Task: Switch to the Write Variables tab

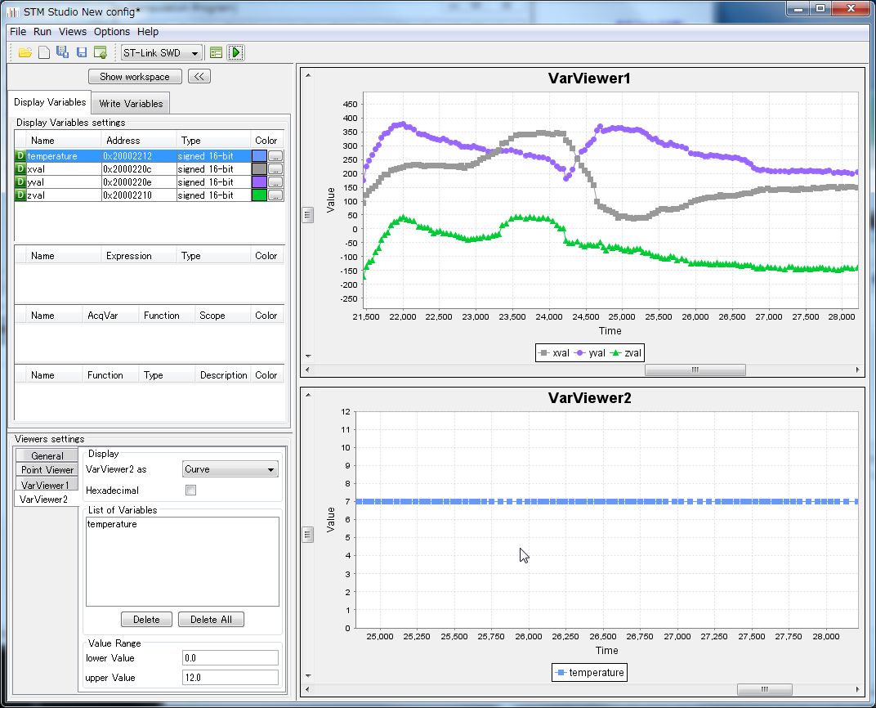Action: pyautogui.click(x=131, y=104)
